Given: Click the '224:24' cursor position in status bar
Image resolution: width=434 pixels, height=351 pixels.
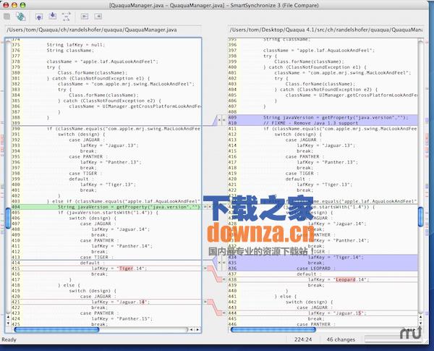Looking at the screenshot, I should [x=303, y=339].
